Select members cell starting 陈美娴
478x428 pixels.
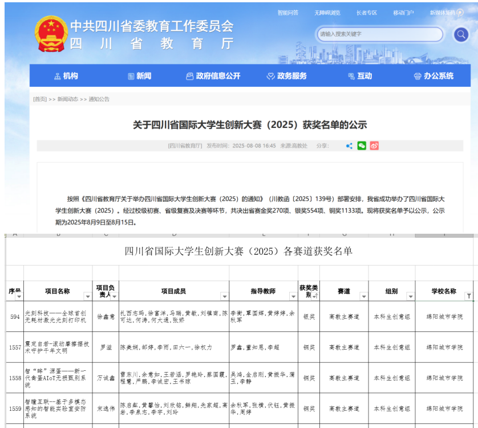pos(174,347)
